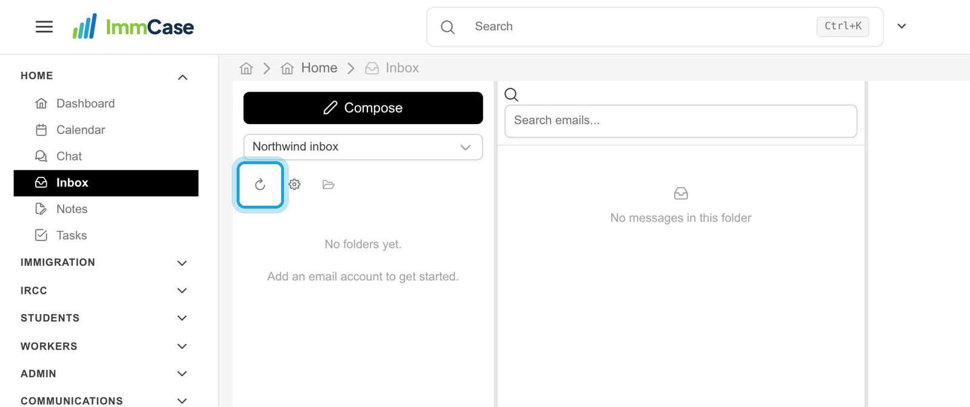Screen dimensions: 970x407
Task: Focus the global Search field
Action: tap(655, 27)
